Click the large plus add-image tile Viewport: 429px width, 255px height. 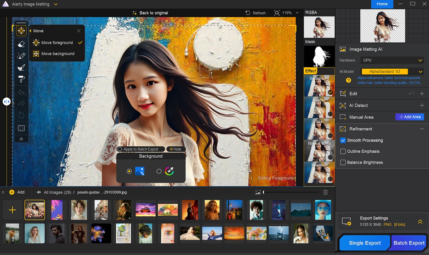coord(12,210)
